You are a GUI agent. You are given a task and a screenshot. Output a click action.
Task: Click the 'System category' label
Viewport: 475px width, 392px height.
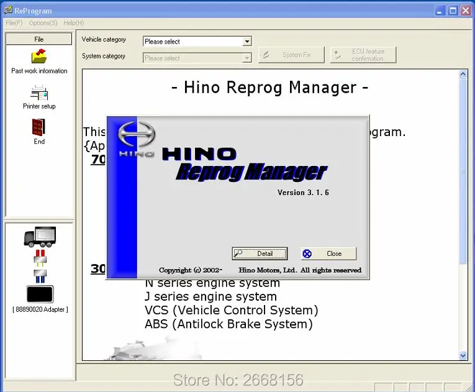(x=103, y=56)
